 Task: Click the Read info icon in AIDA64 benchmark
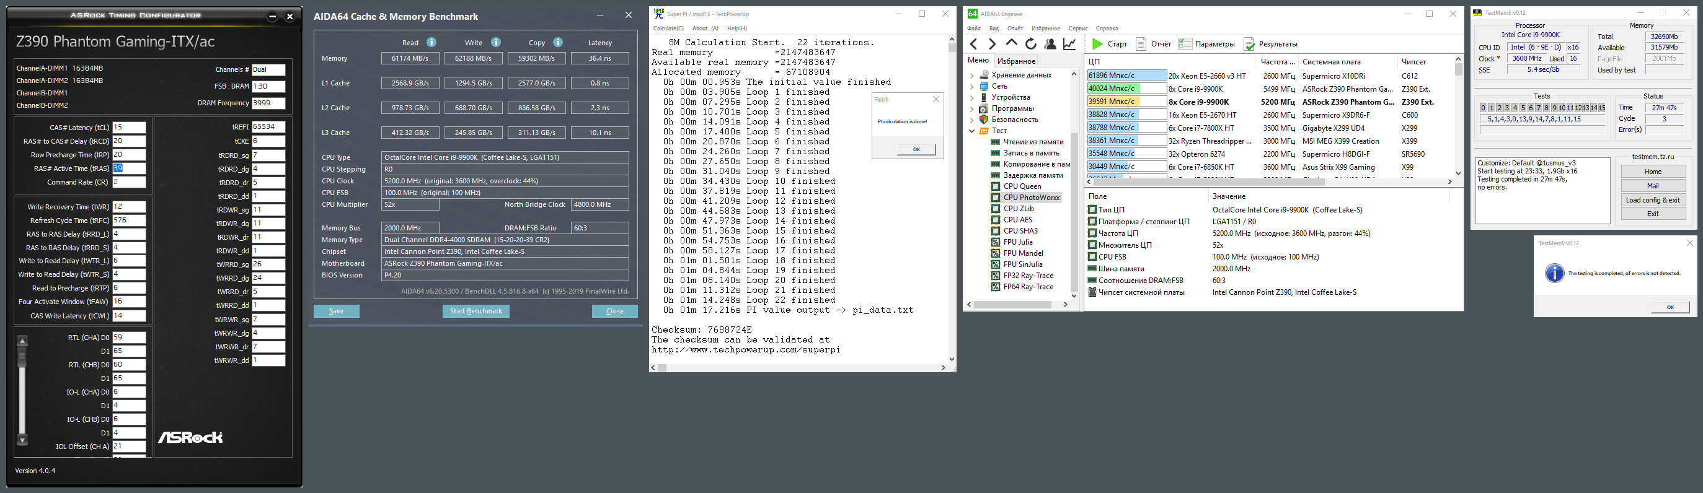coord(431,42)
